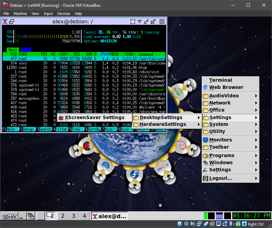
Task: Open the window list taskbar icon
Action: coord(31,216)
